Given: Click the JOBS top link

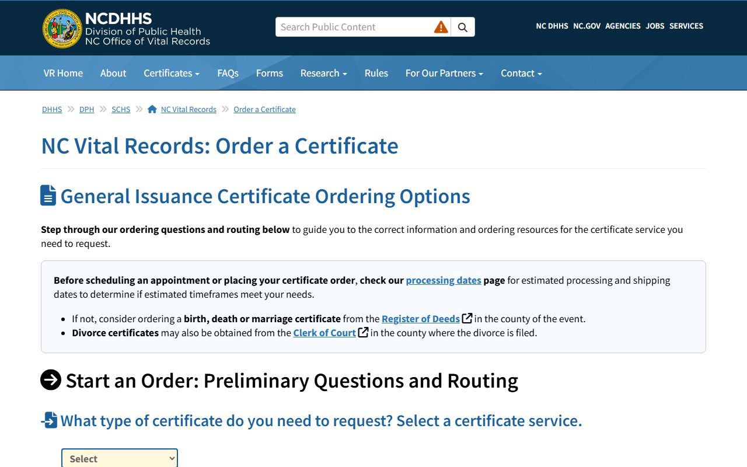Looking at the screenshot, I should coord(655,26).
